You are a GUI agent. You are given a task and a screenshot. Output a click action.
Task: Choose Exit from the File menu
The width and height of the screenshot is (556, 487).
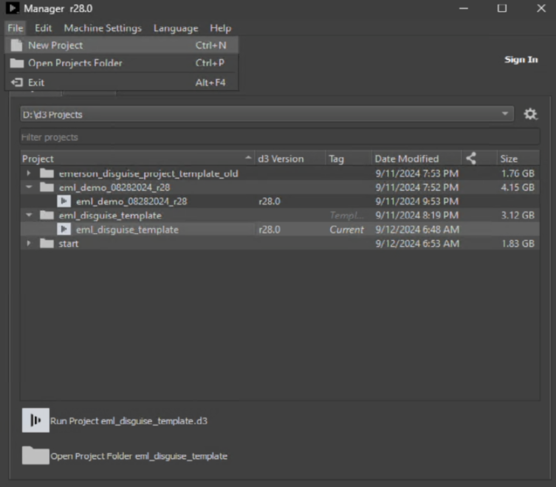pos(122,83)
